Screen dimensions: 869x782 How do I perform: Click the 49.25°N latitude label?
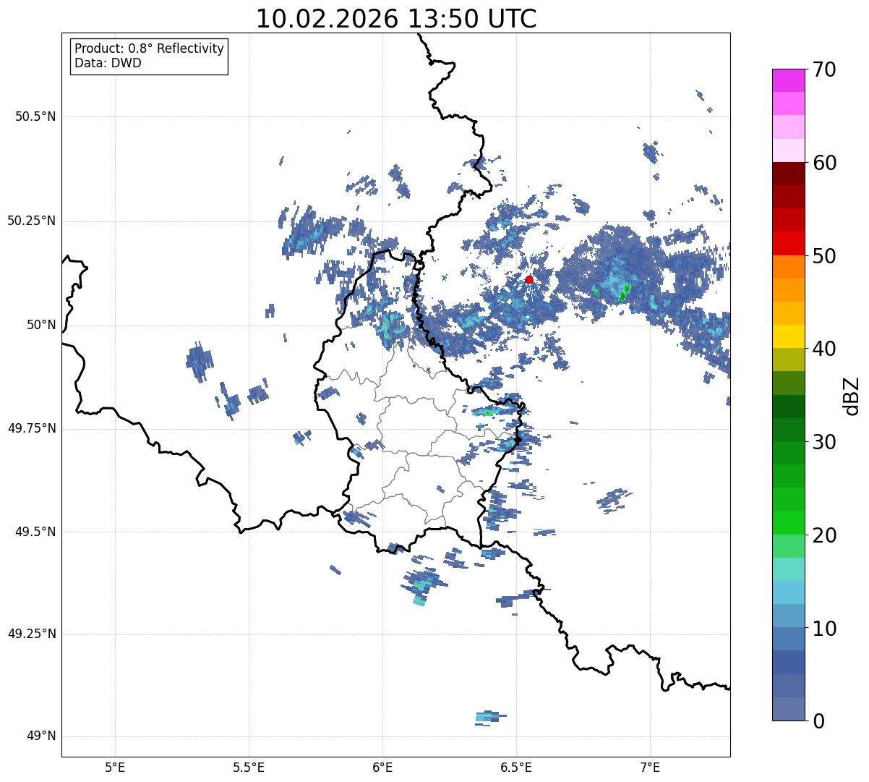point(31,634)
